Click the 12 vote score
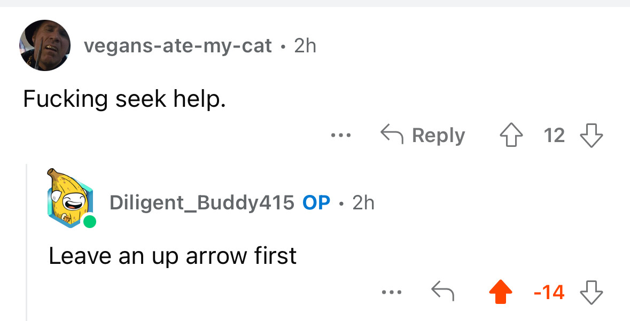Viewport: 630px width, 321px height. pyautogui.click(x=555, y=135)
